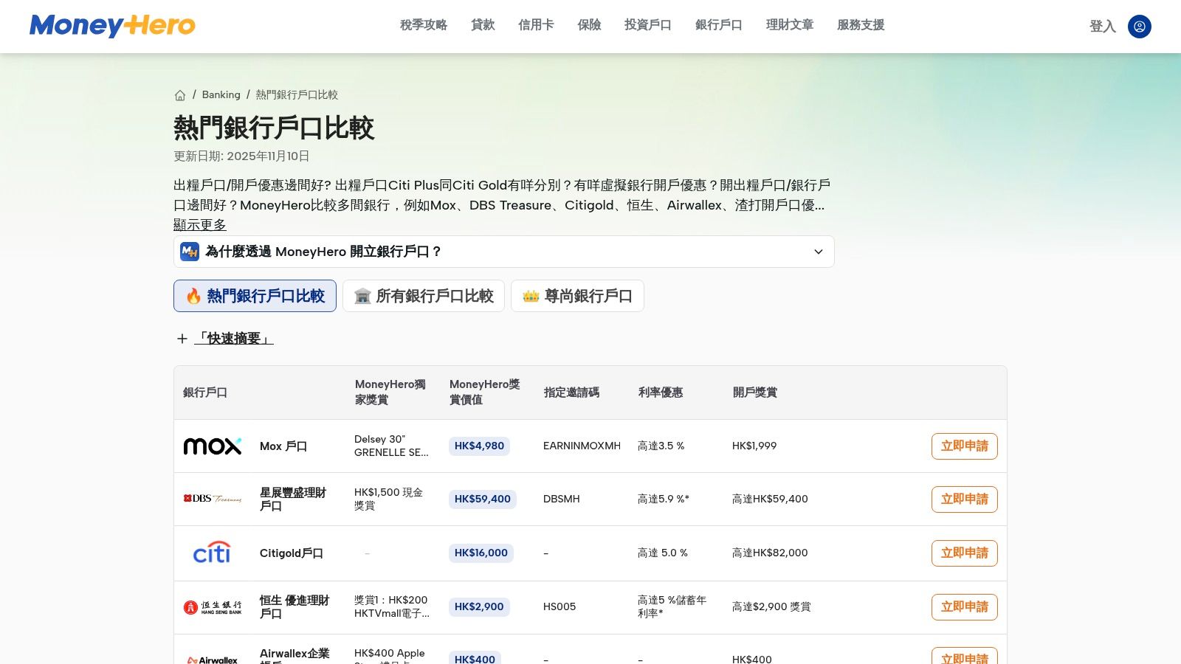
Task: Click the 高達5.9 %* interest rate cell
Action: [x=664, y=499]
